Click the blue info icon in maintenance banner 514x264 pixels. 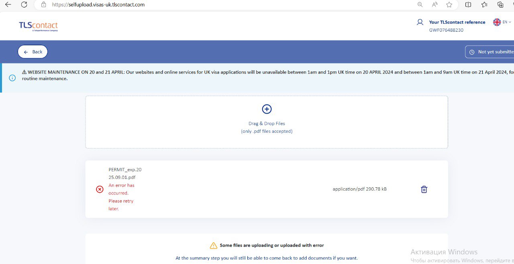(12, 78)
